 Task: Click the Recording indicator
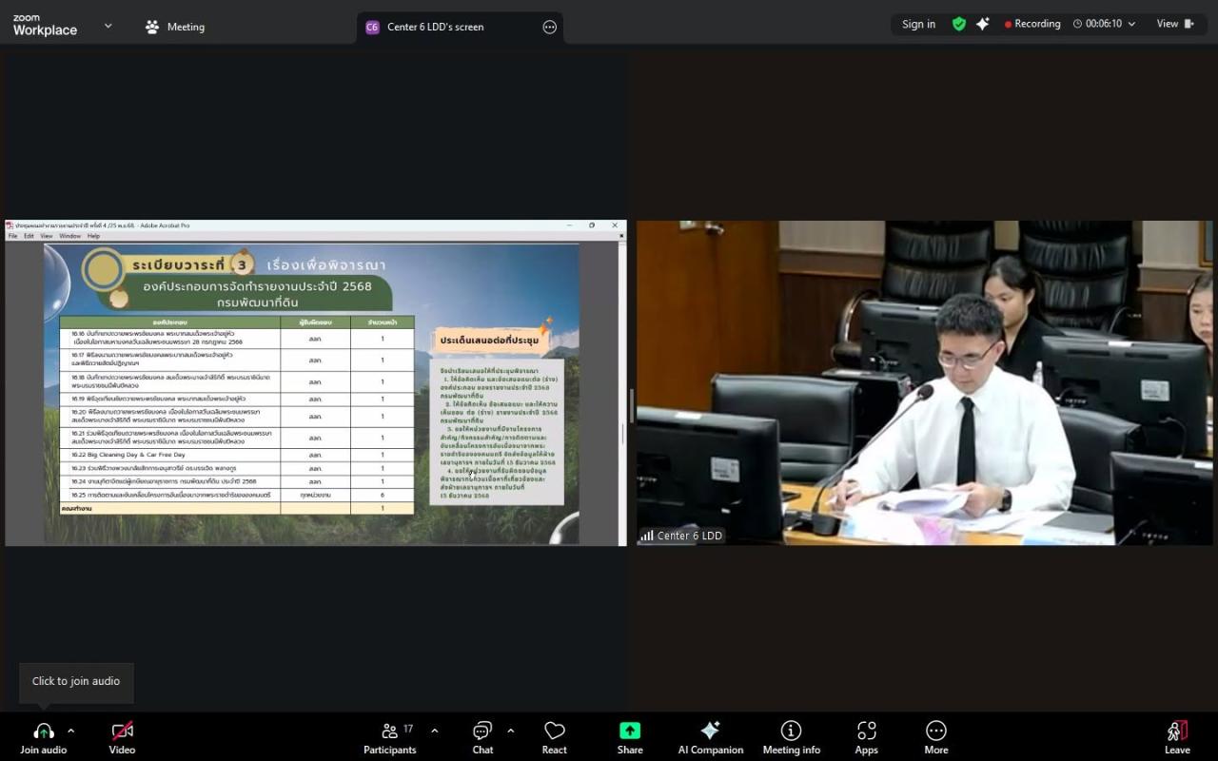click(1032, 24)
